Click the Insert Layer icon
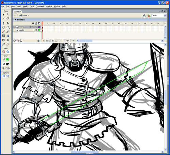 pos(15,41)
